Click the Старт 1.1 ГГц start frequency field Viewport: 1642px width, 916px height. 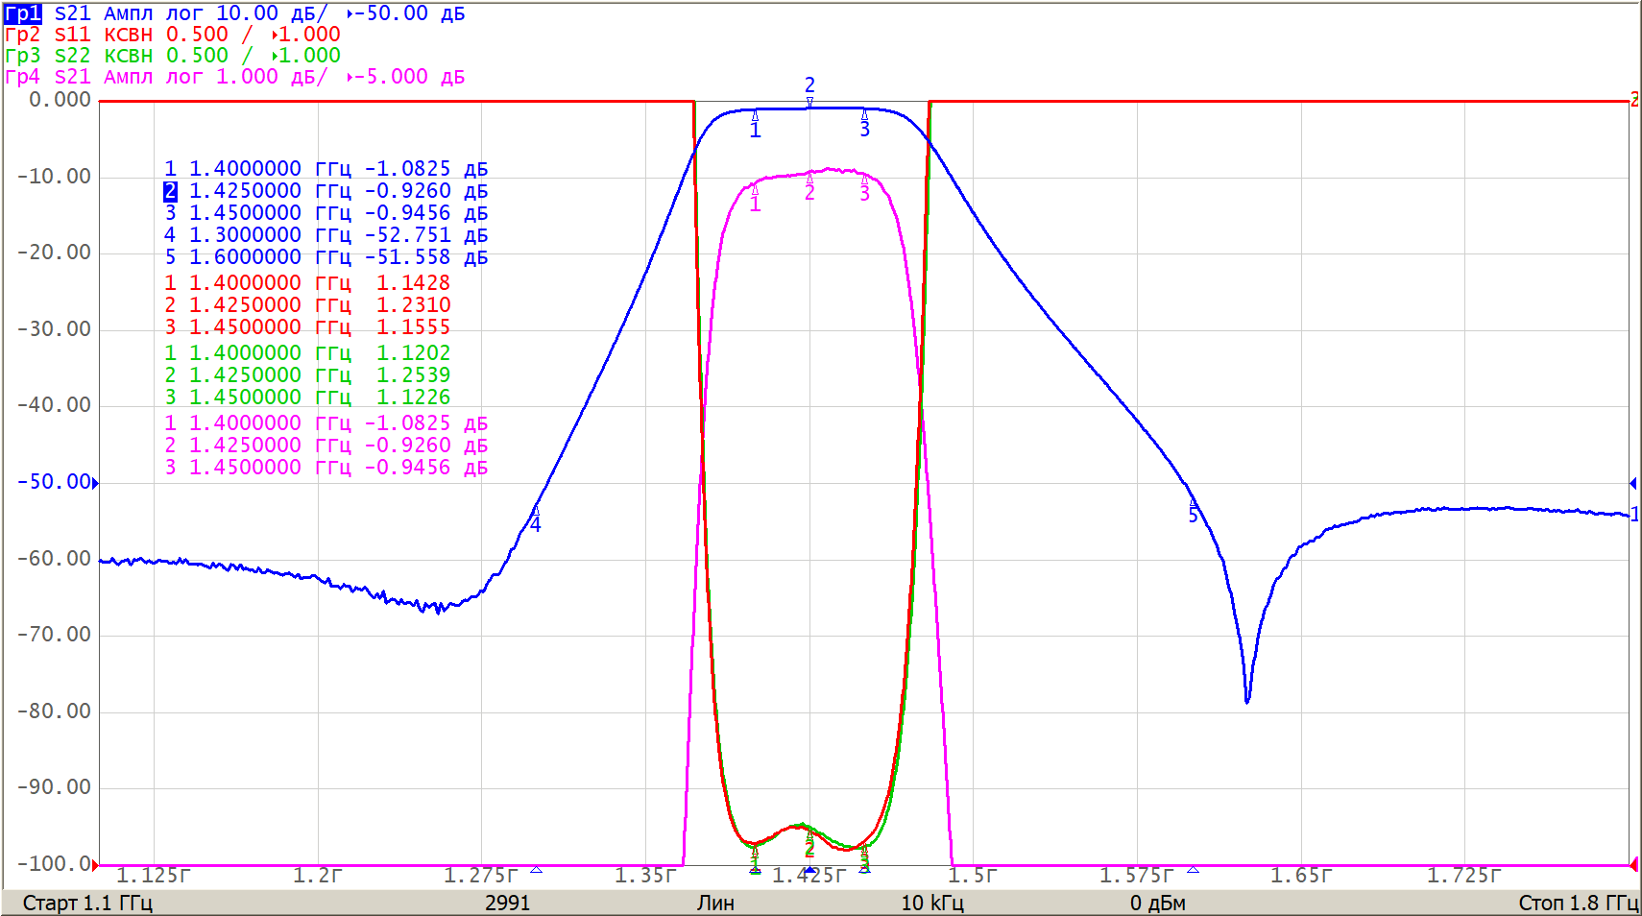coord(87,903)
